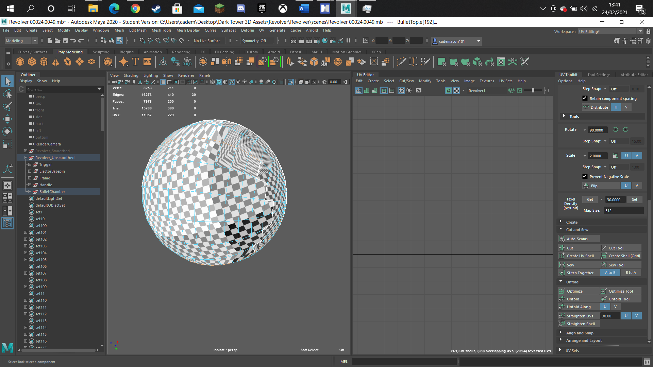Uncheck Retain component spacing
This screenshot has width=653, height=367.
click(585, 98)
